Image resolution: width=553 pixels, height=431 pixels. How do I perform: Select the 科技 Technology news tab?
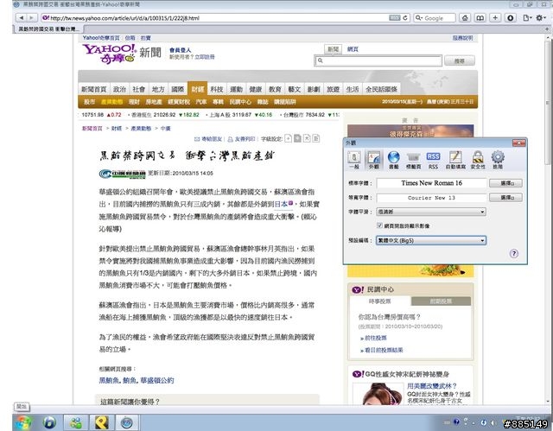tap(217, 89)
